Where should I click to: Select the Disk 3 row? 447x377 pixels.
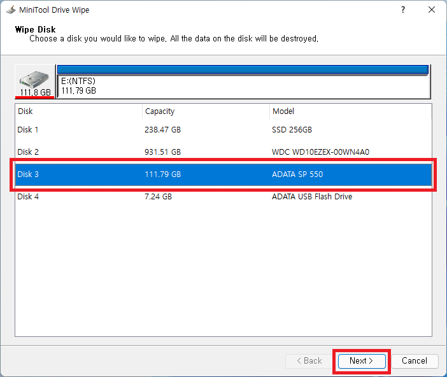pyautogui.click(x=223, y=174)
